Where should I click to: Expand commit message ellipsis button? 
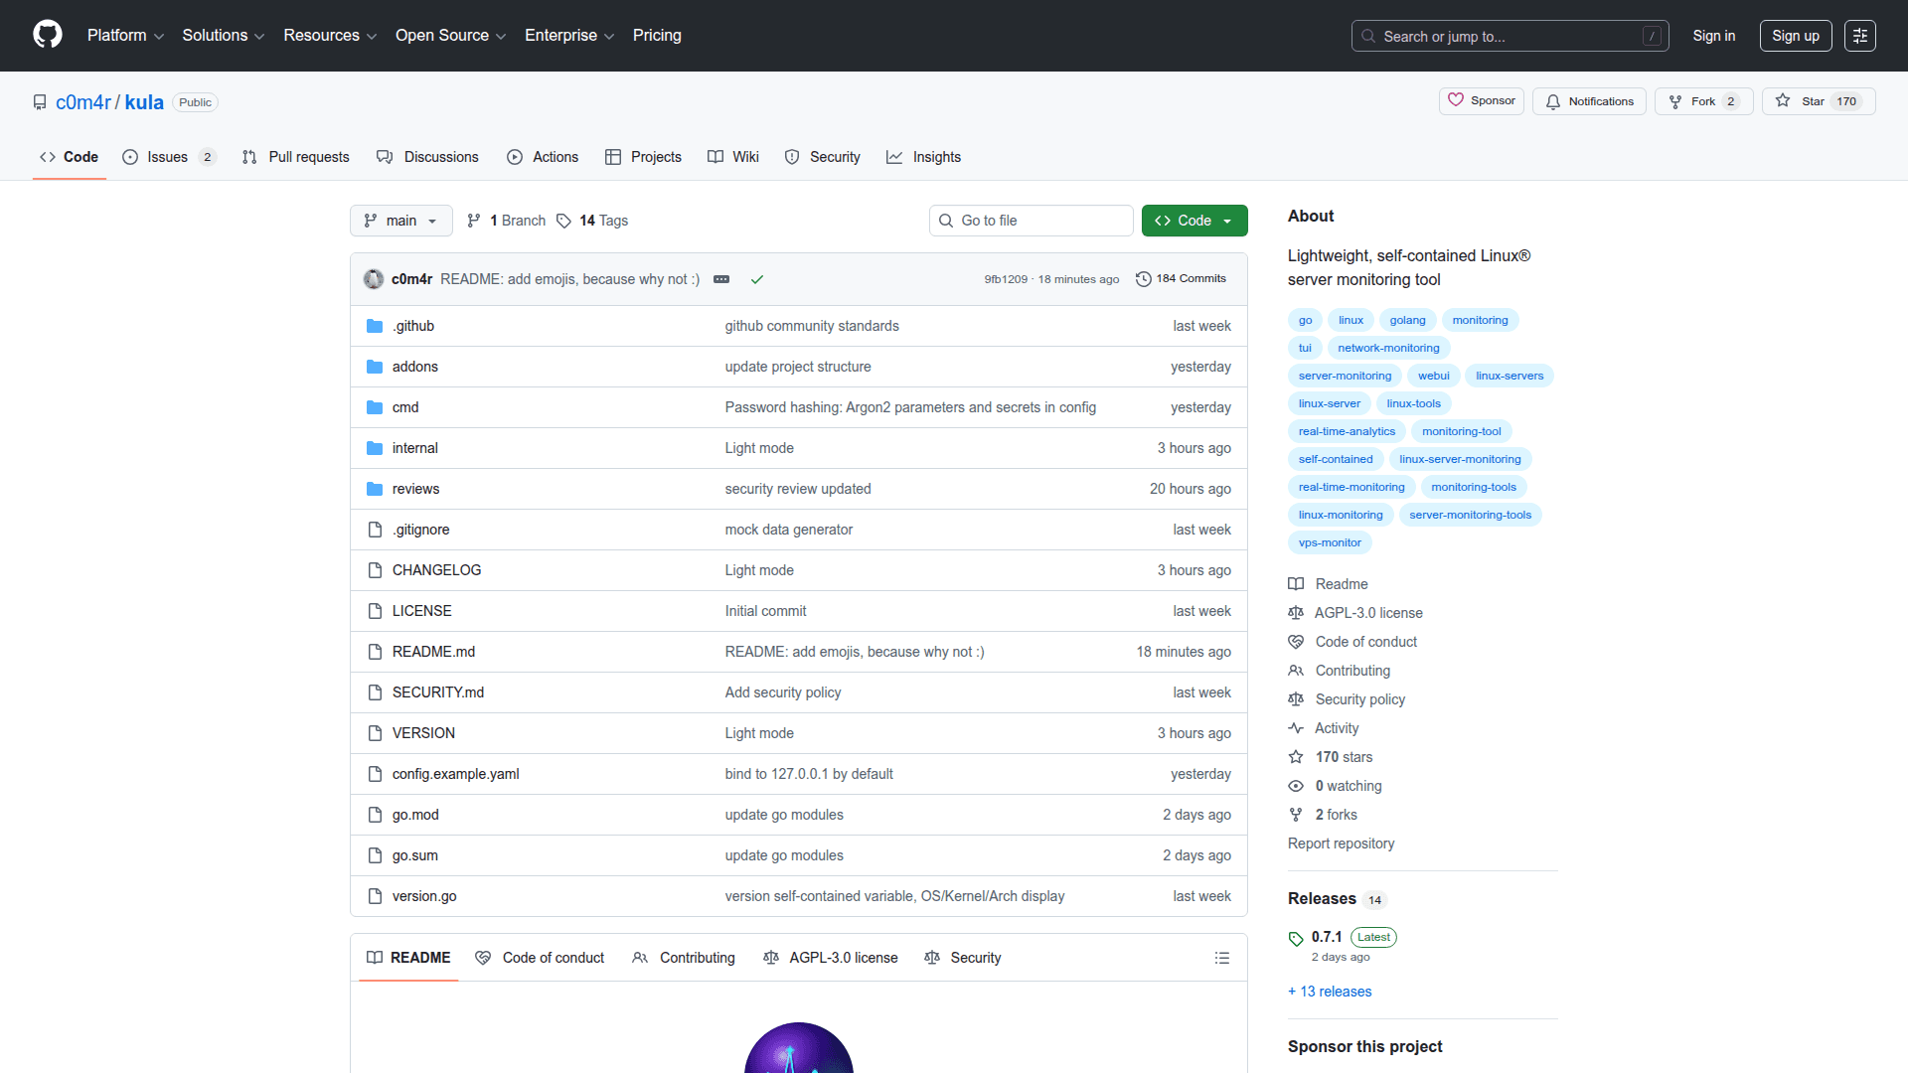pyautogui.click(x=721, y=279)
